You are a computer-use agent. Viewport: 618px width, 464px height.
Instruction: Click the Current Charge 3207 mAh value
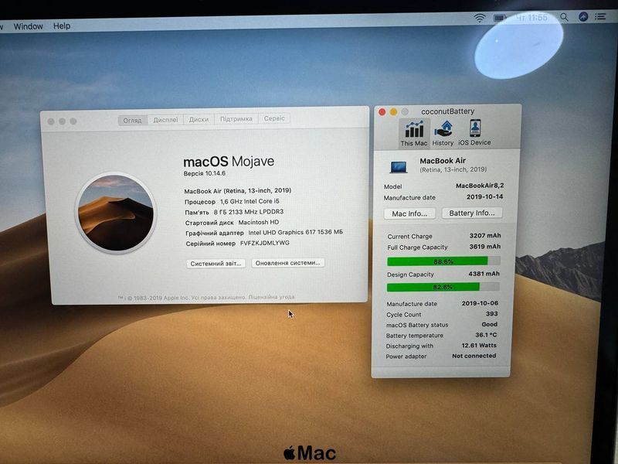(x=485, y=236)
